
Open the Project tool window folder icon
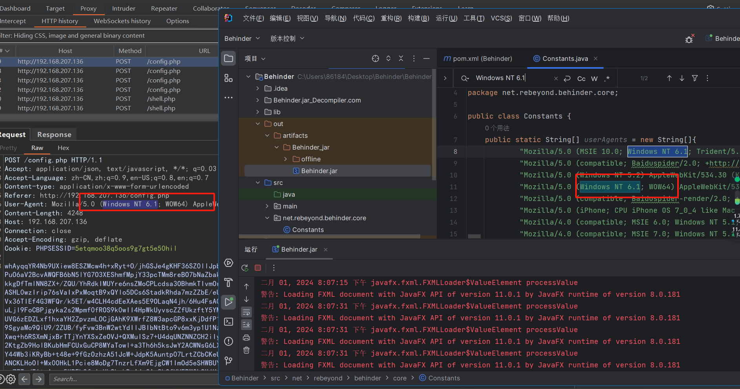(x=228, y=58)
